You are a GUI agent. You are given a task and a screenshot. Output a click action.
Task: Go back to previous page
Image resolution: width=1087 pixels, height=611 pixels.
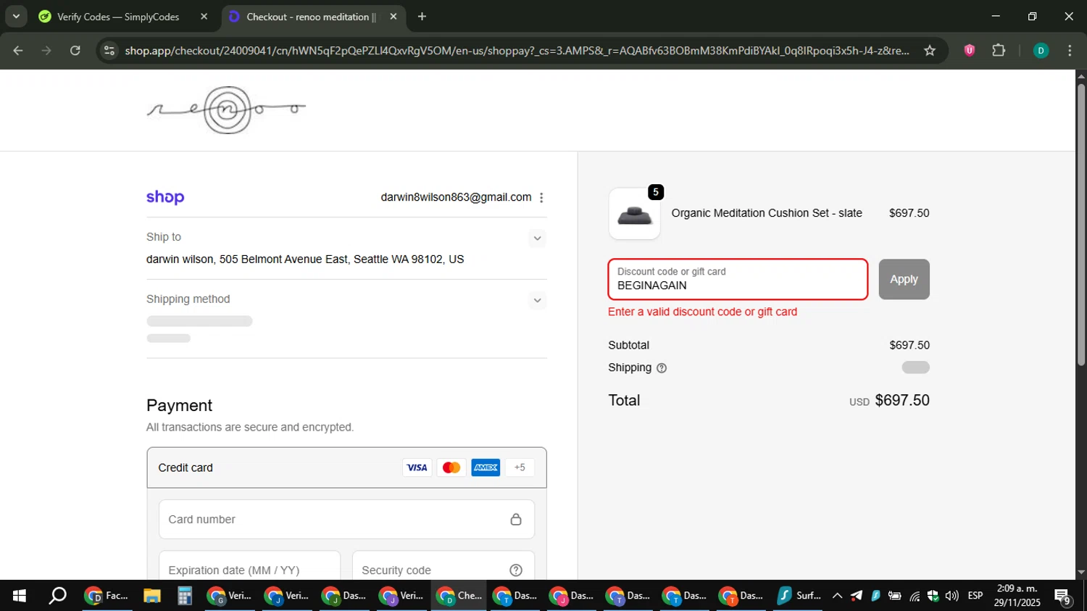coord(18,51)
